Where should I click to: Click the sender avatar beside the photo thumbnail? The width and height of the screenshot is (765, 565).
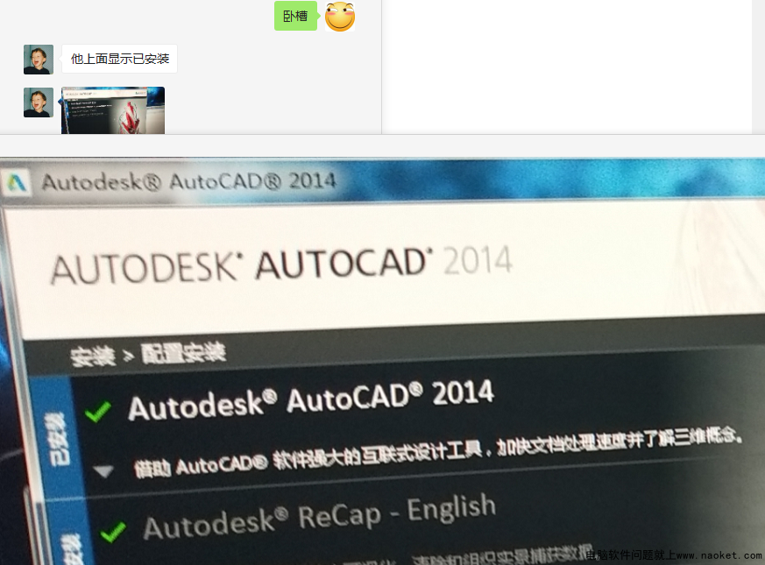[x=39, y=102]
